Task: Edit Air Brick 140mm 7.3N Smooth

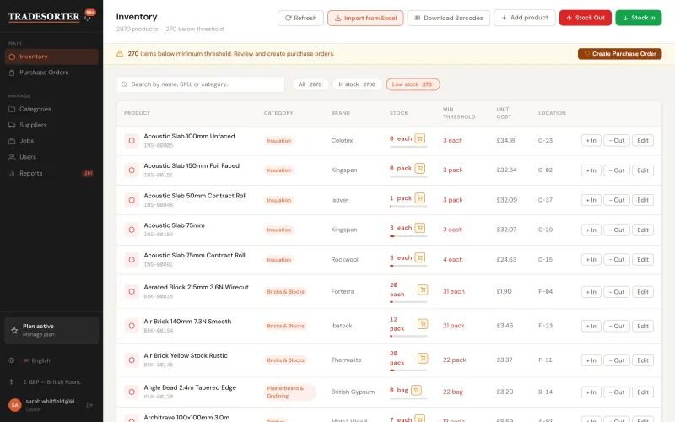Action: (643, 326)
